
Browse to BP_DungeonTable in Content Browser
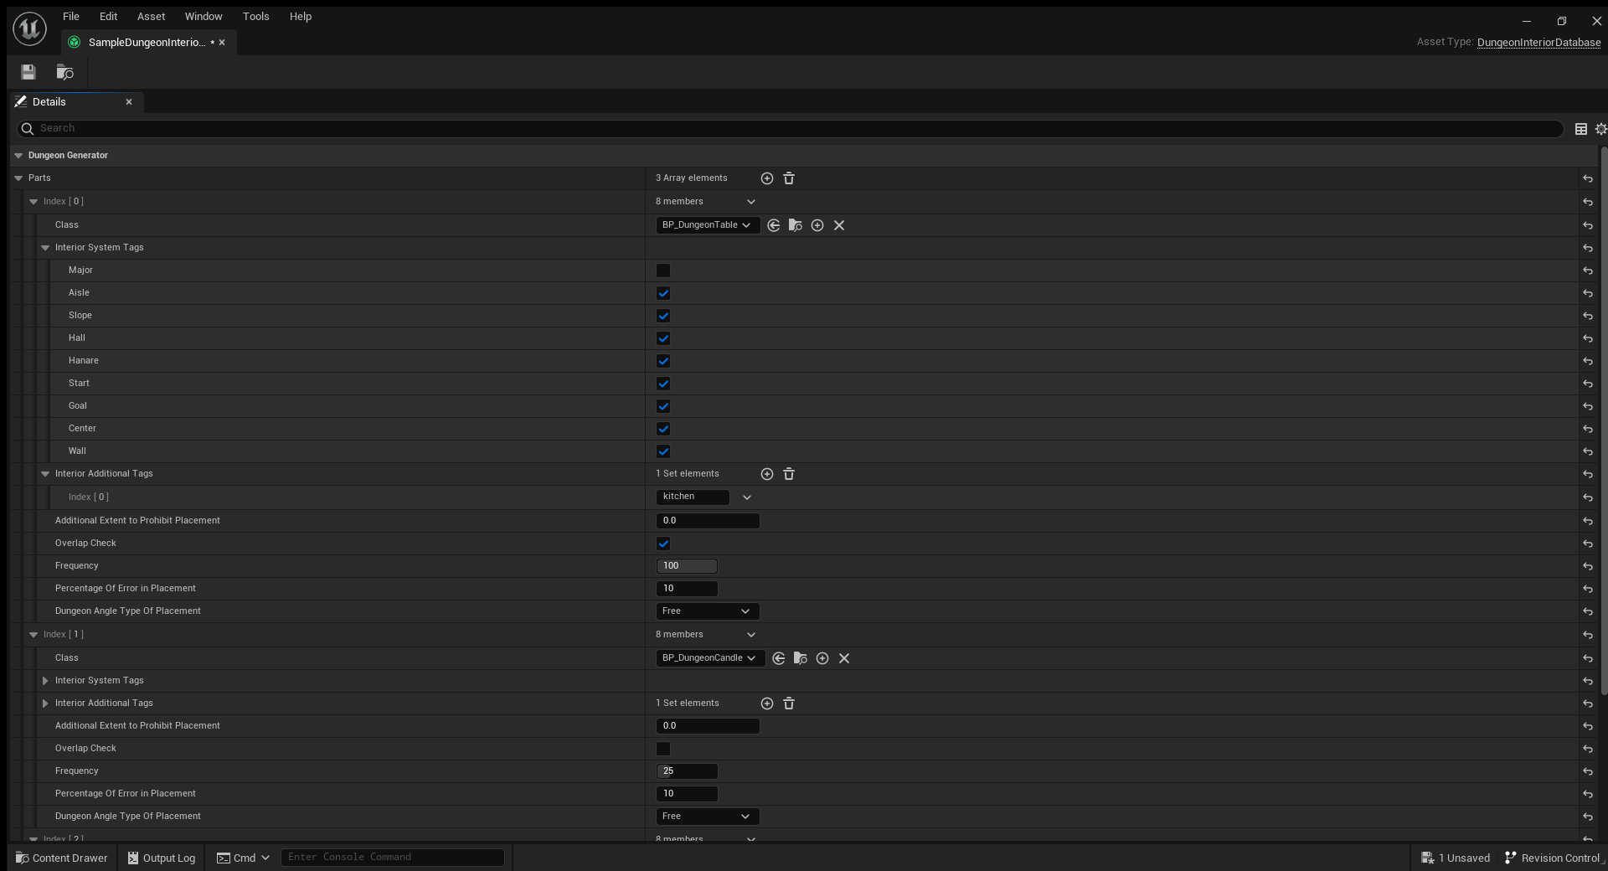tap(796, 225)
